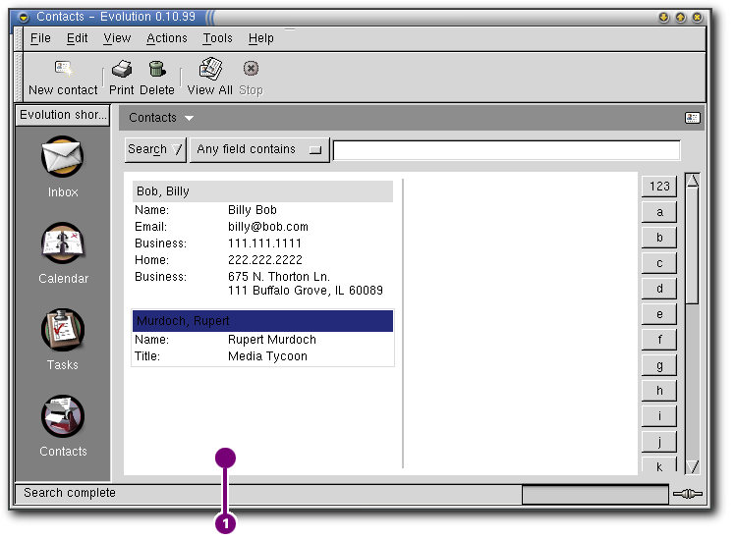Open the Actions menu

coord(166,38)
